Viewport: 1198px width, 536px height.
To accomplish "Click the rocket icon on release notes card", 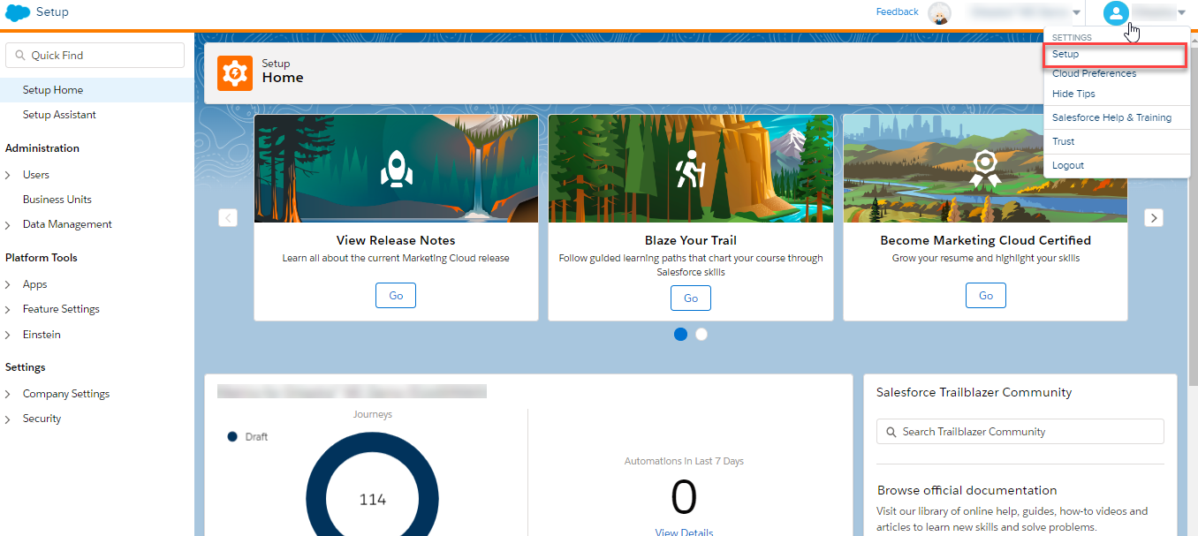I will click(x=396, y=168).
